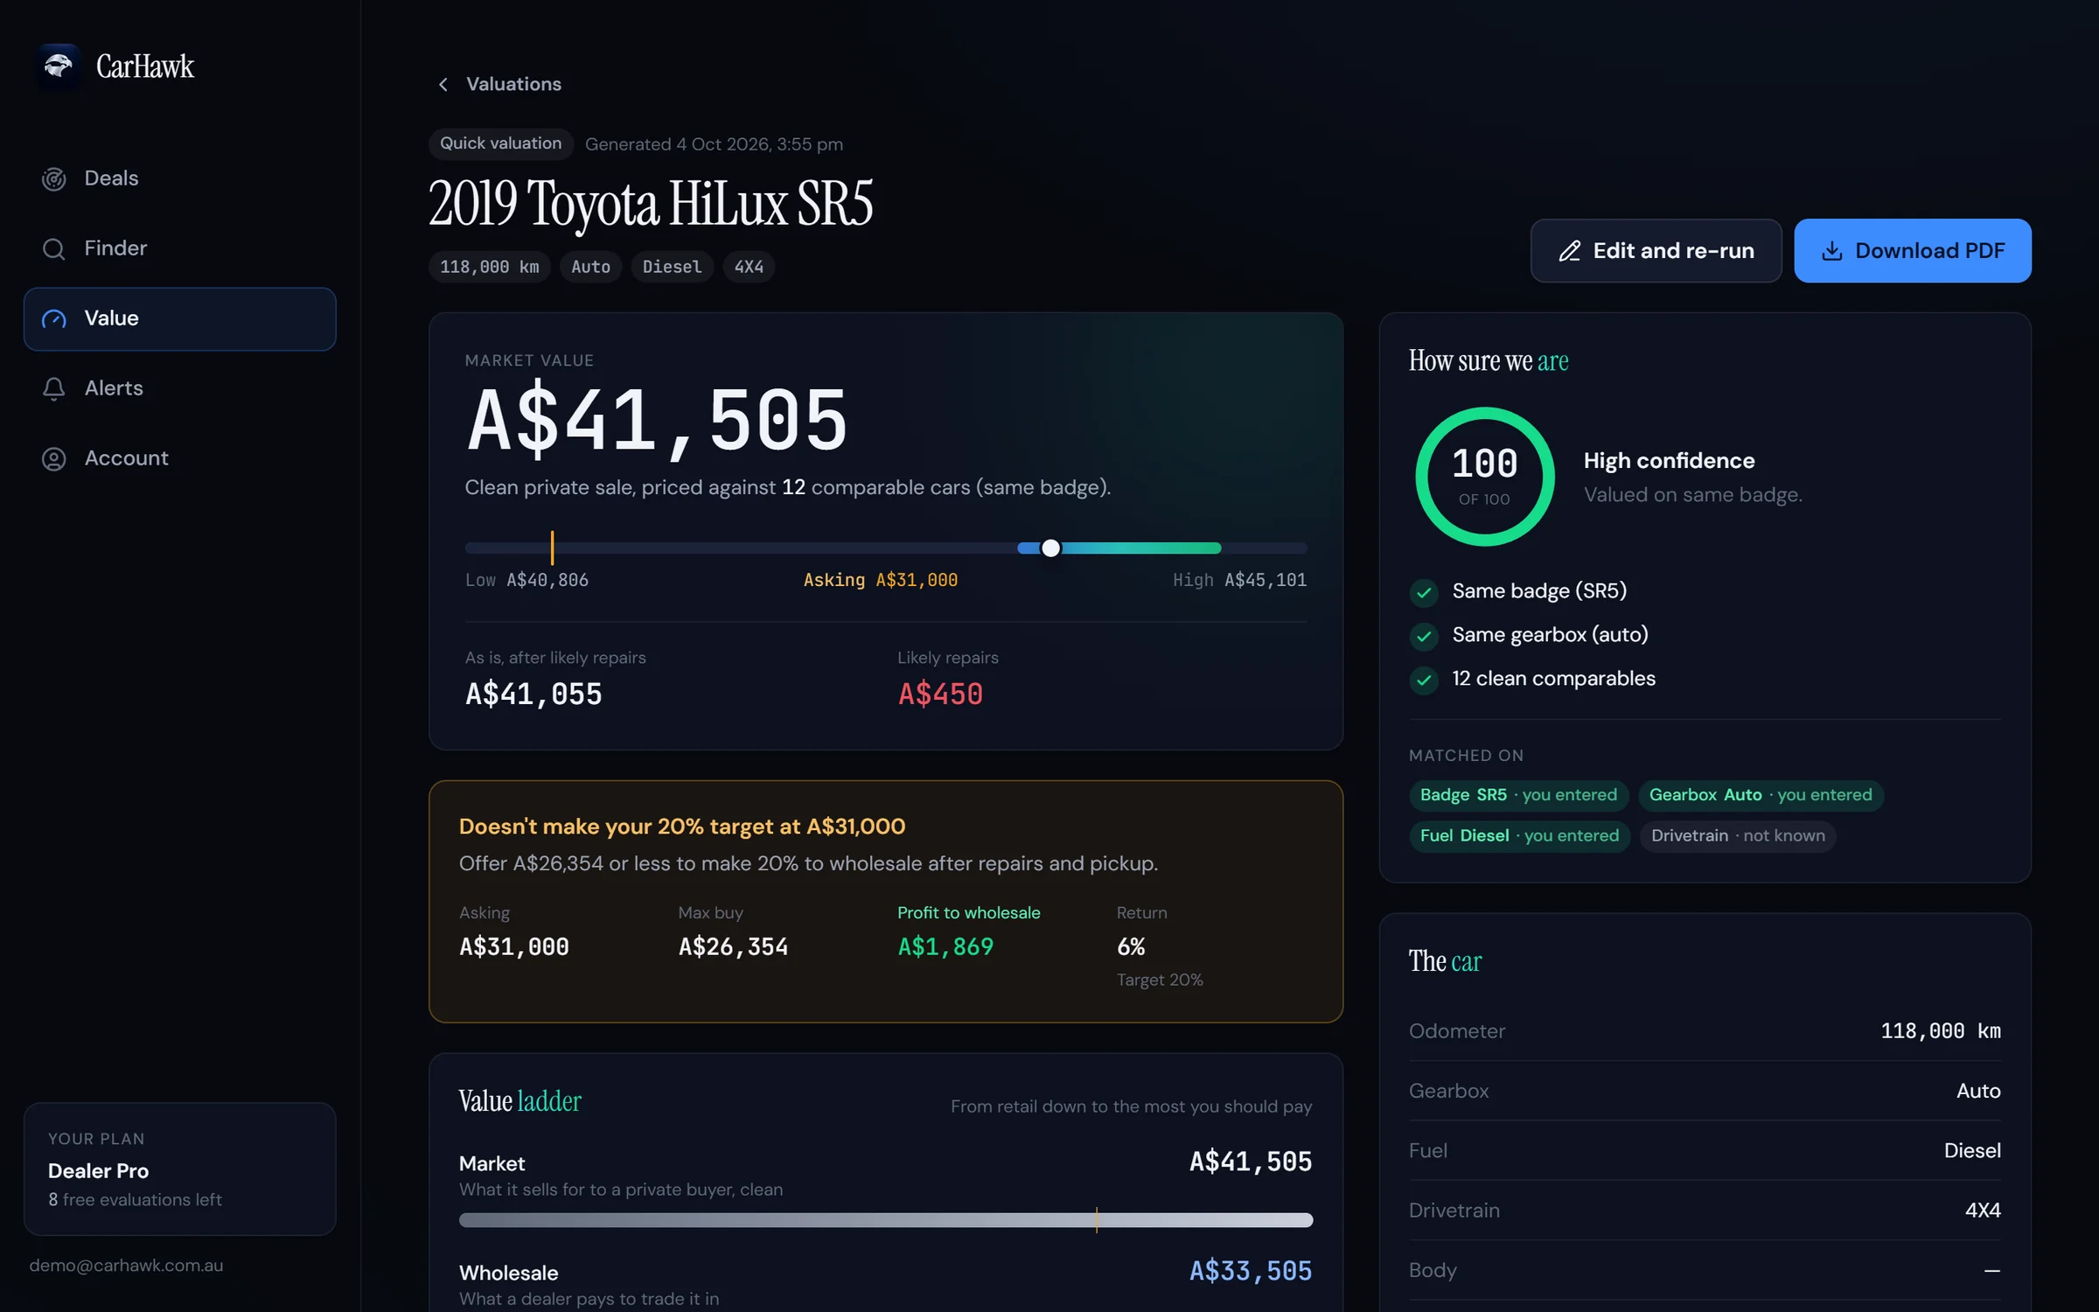Open Deals via its target icon

[x=54, y=178]
